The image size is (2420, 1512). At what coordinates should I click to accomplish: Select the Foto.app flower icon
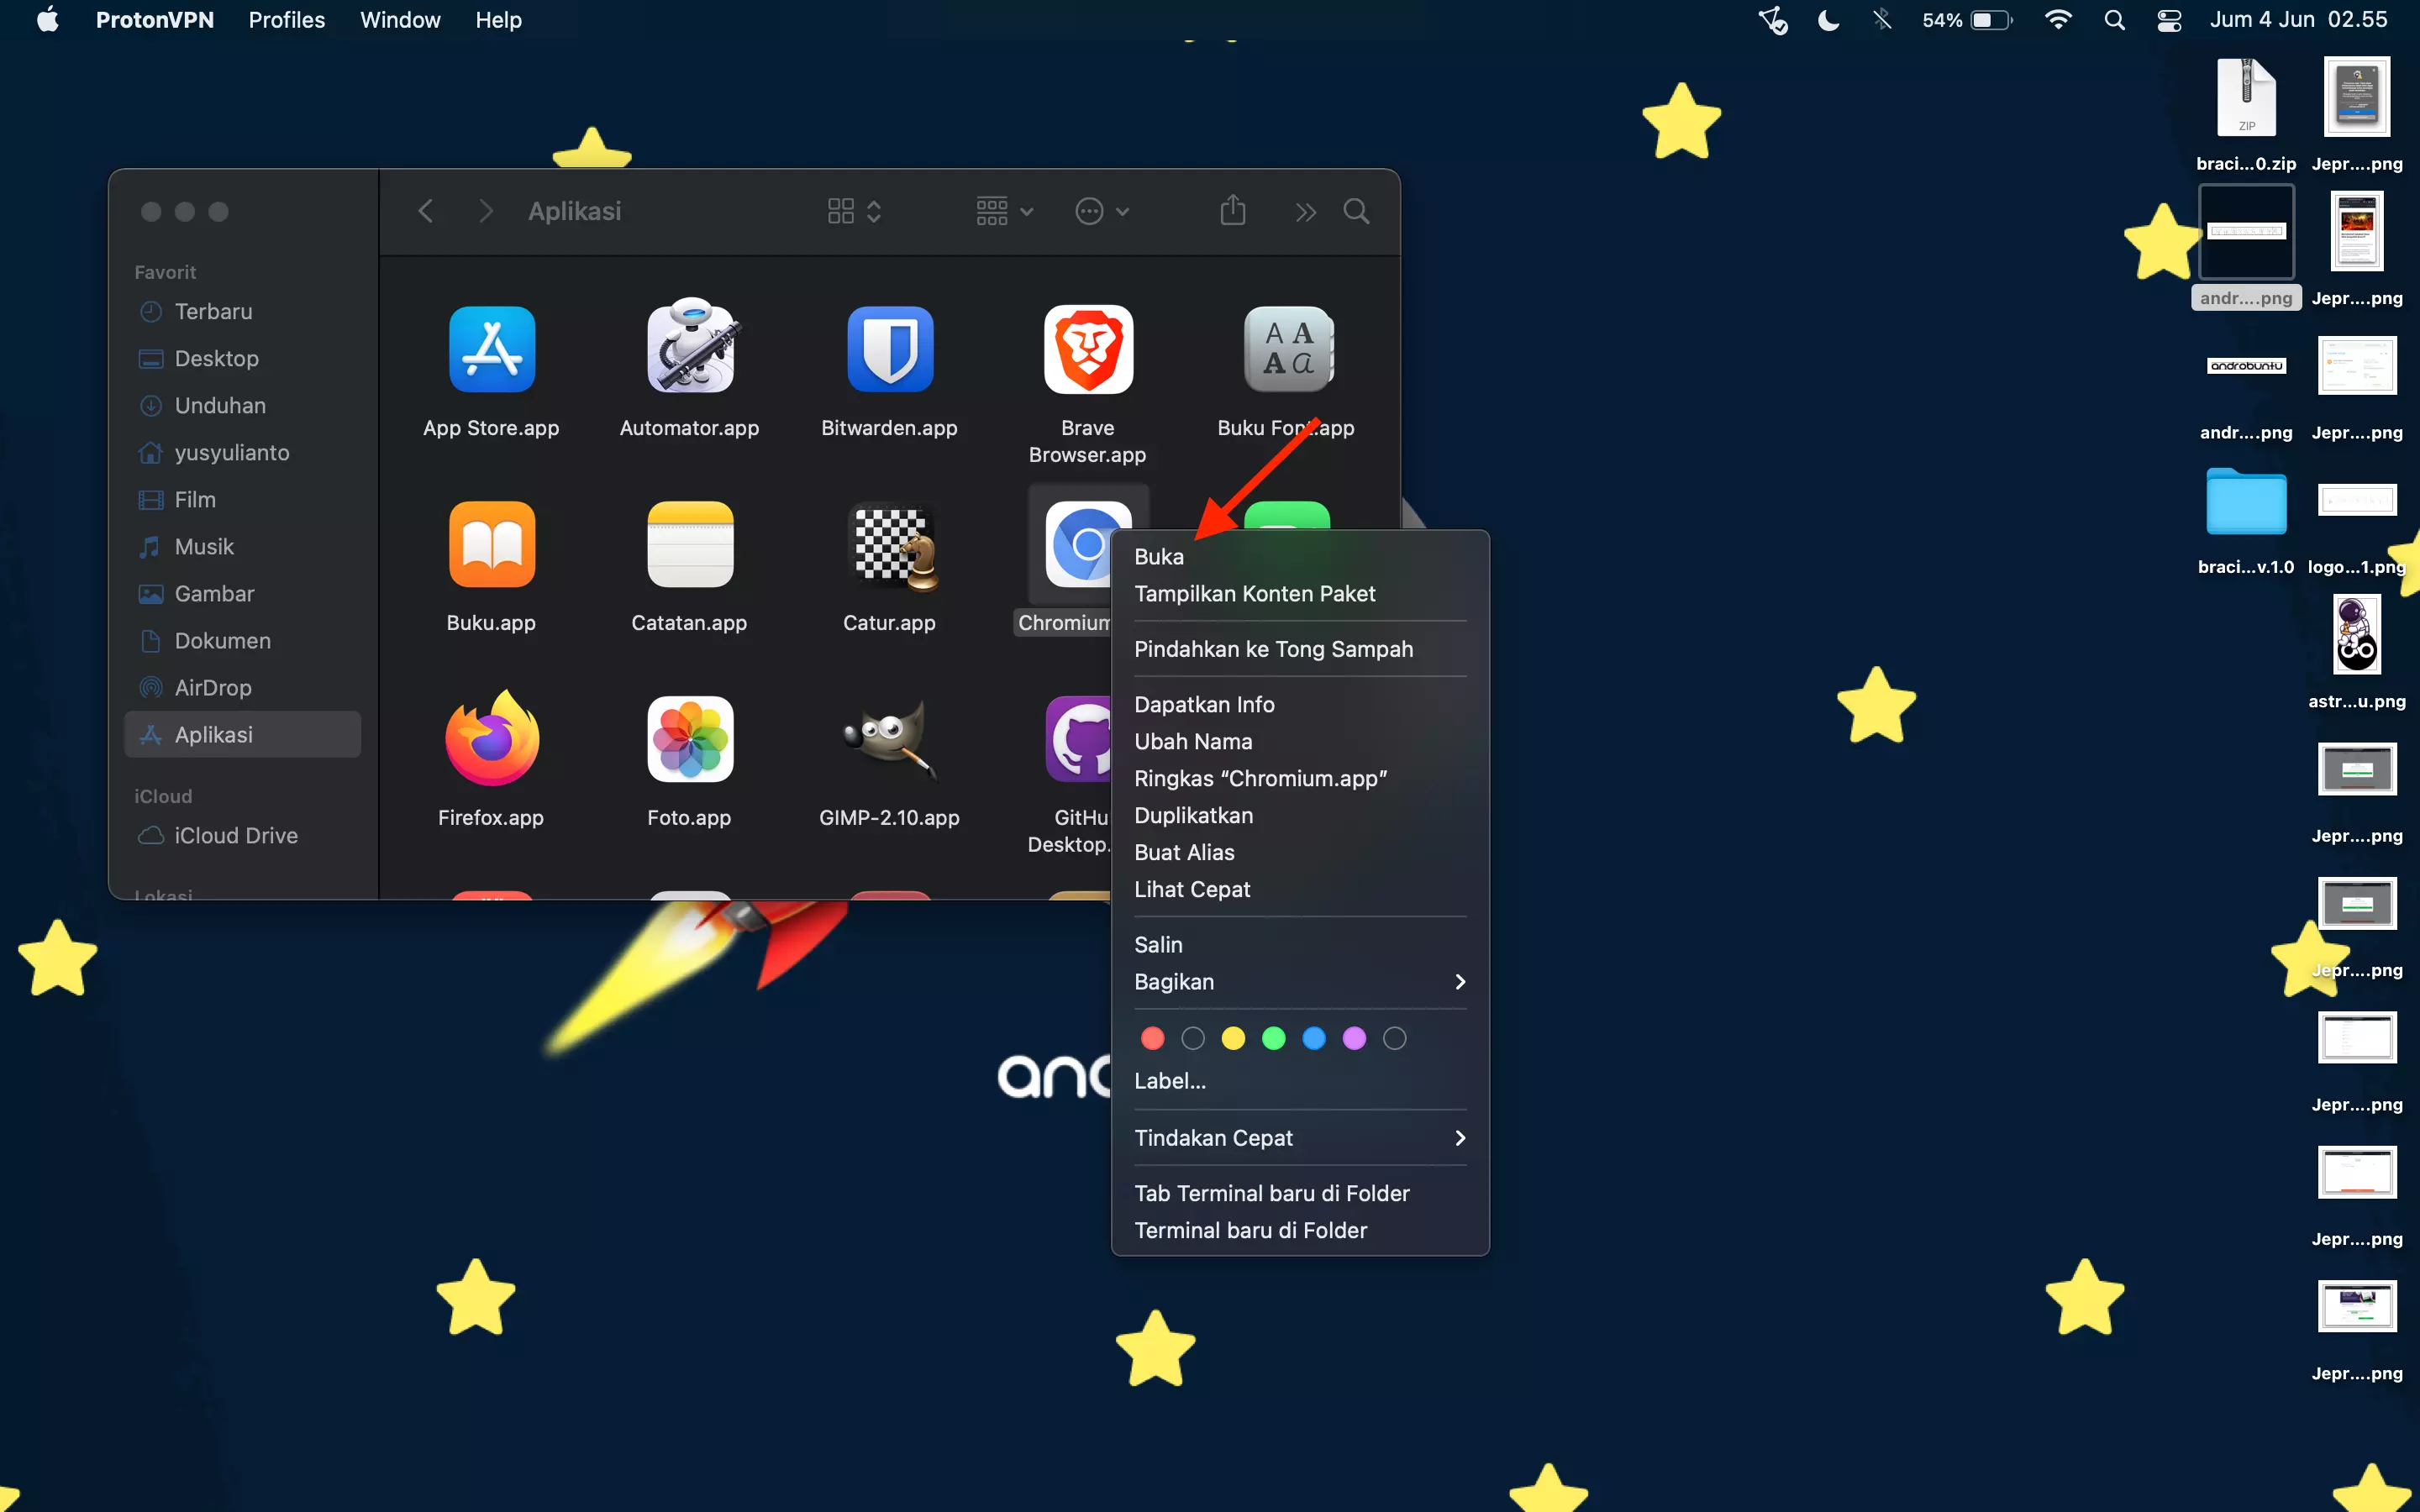(689, 740)
